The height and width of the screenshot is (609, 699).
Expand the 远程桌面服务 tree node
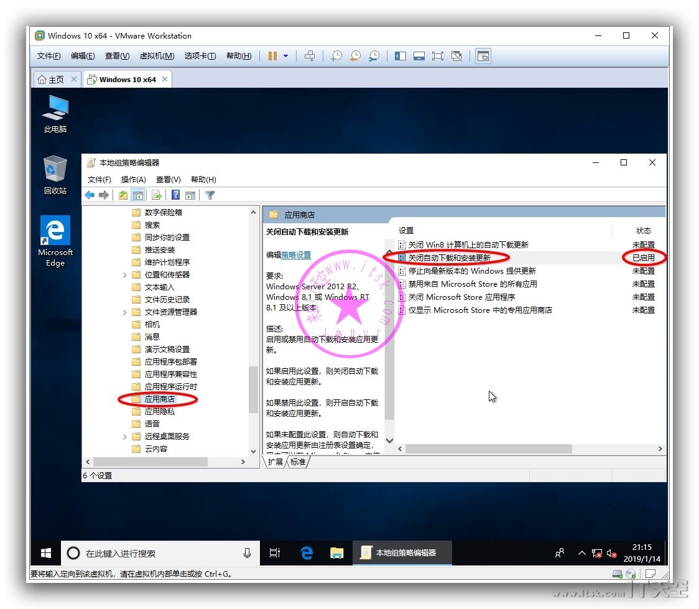pyautogui.click(x=125, y=437)
